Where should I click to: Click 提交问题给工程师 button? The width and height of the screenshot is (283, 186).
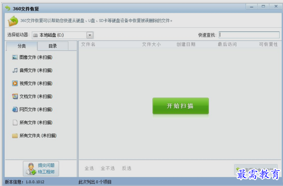(41, 168)
